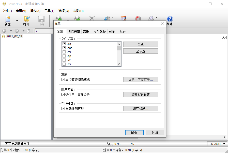The image size is (228, 153).
Task: Click the red burn disc toolbar icon
Action: point(138,18)
